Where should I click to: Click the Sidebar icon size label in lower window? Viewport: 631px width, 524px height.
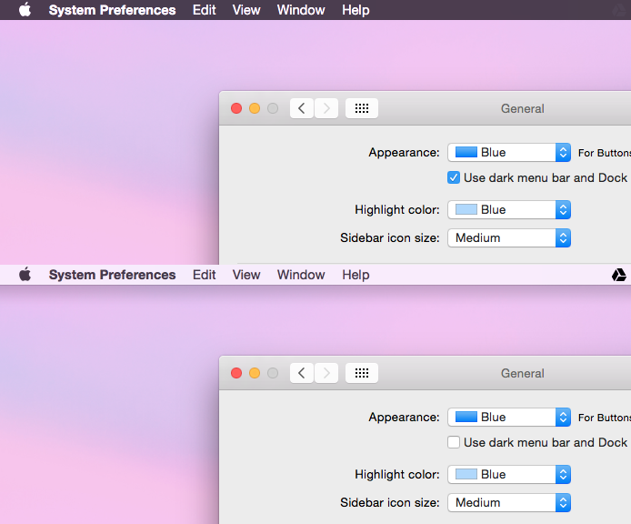point(390,503)
